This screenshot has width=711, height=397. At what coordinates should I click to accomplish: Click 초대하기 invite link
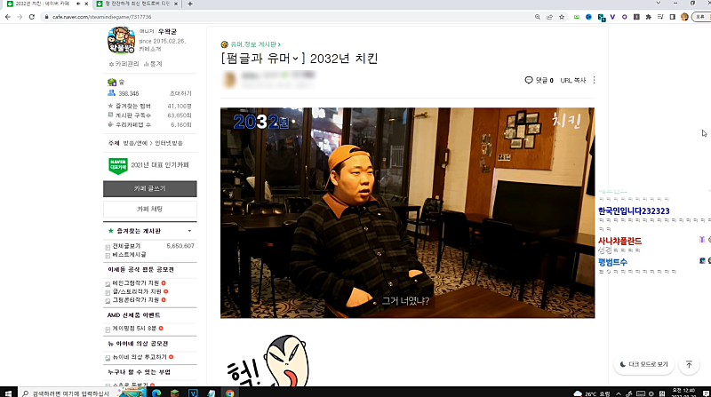coord(180,93)
